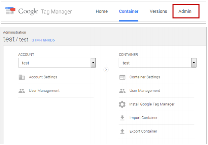Open Container Settings link
208x145 pixels.
[145, 77]
